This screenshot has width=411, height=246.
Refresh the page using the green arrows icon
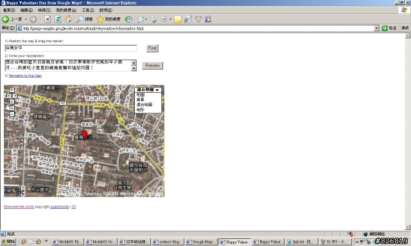(x=58, y=19)
